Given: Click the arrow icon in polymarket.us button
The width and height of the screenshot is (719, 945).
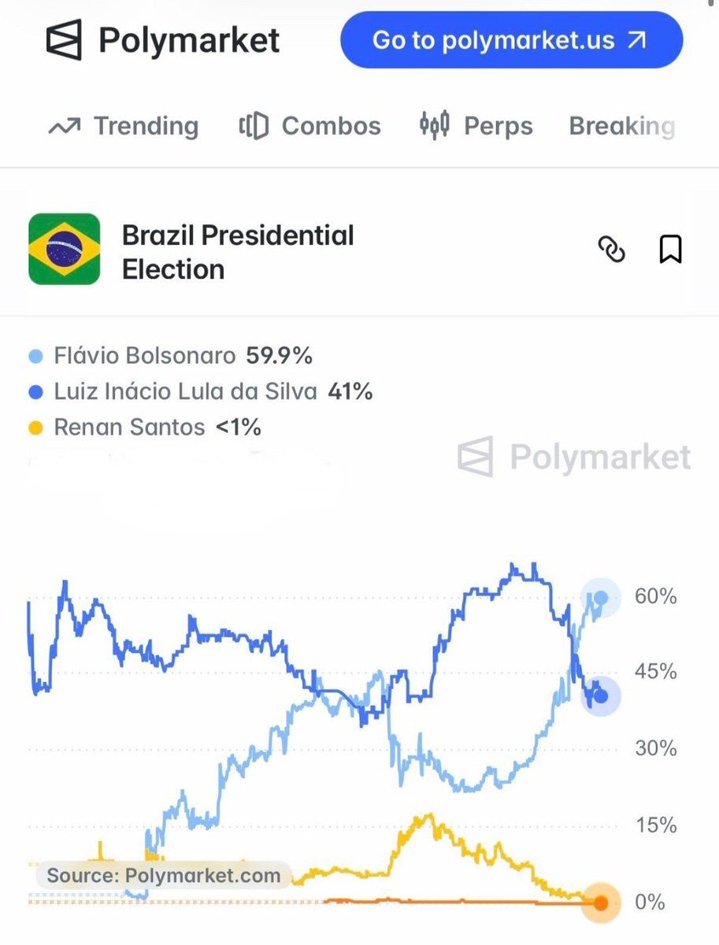Looking at the screenshot, I should (636, 40).
